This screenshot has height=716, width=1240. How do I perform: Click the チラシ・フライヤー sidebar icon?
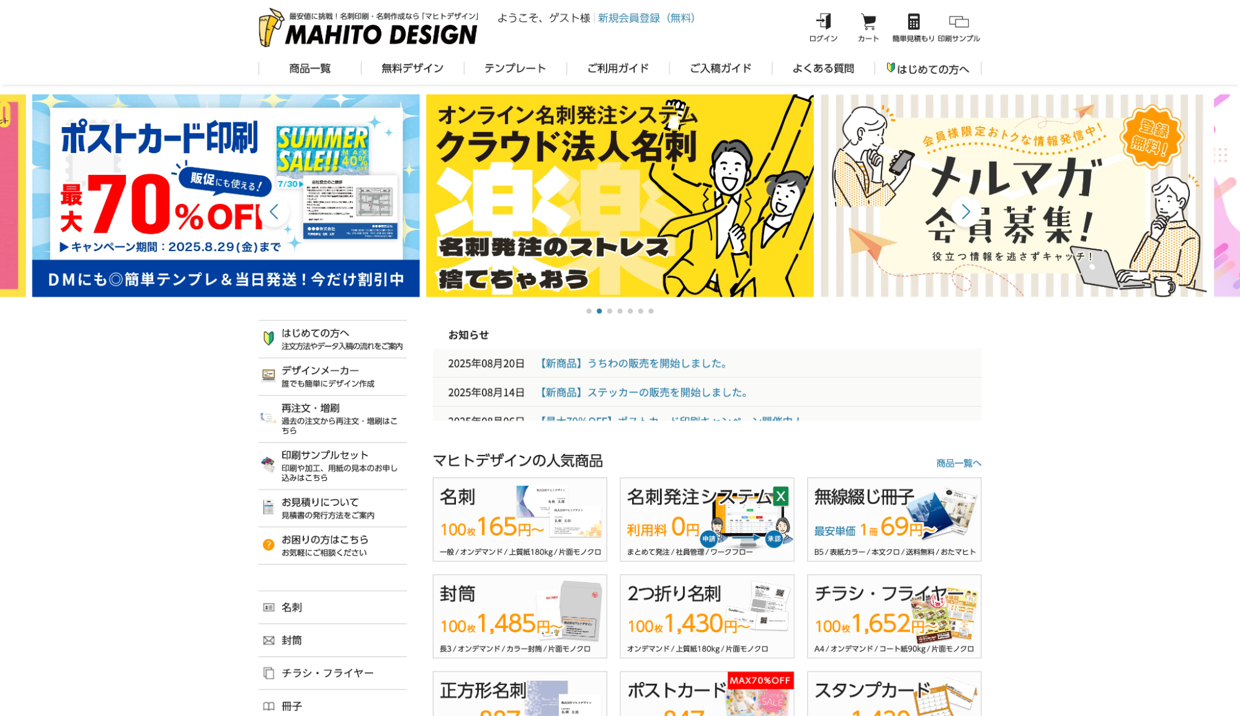269,673
